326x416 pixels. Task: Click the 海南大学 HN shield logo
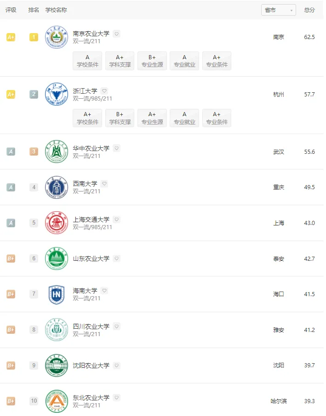56,294
